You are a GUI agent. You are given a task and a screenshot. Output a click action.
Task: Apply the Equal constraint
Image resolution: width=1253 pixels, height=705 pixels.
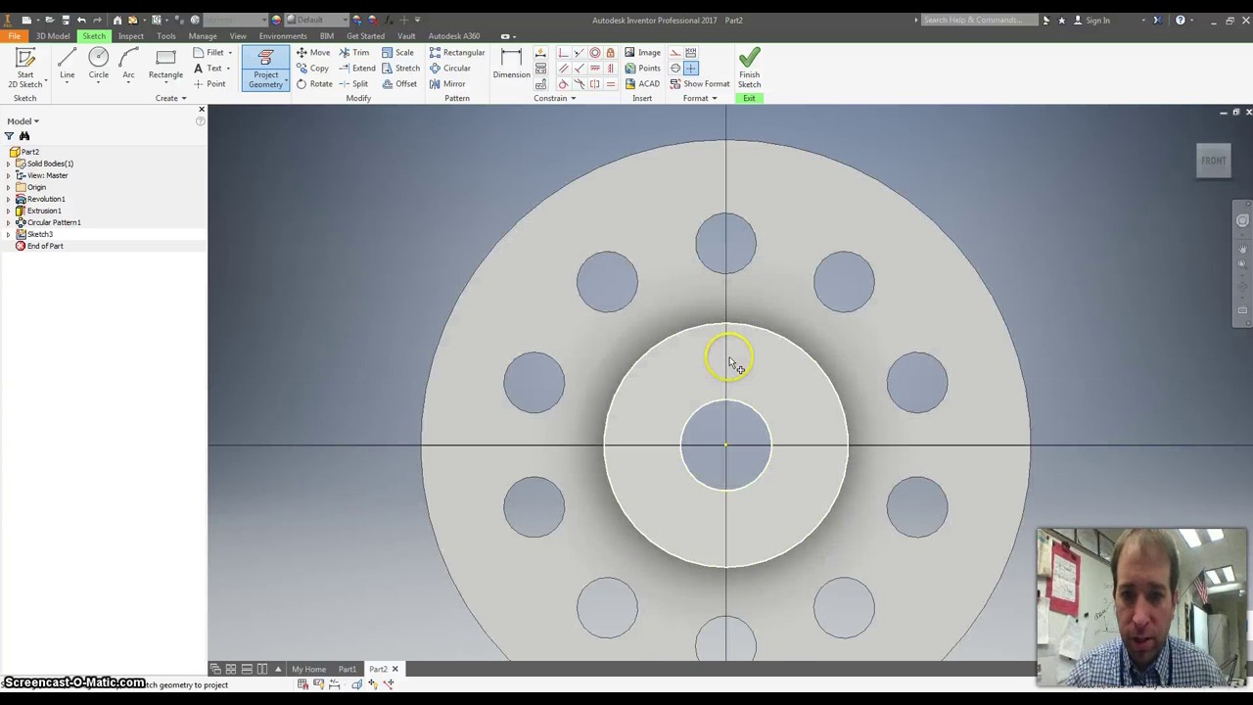point(610,83)
